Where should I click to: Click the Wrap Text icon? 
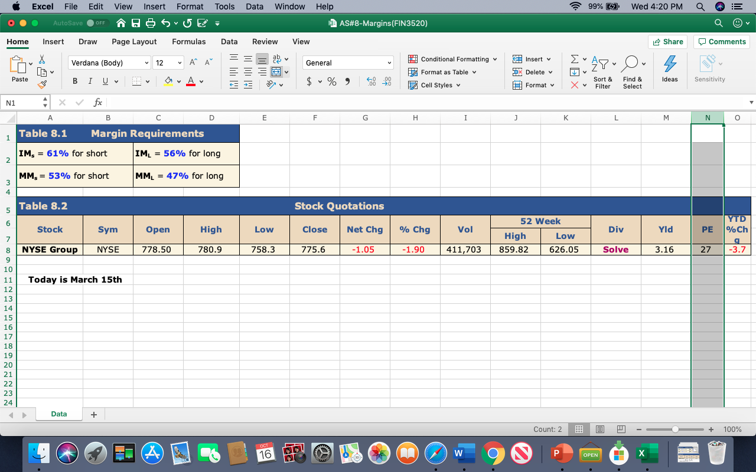tap(276, 59)
